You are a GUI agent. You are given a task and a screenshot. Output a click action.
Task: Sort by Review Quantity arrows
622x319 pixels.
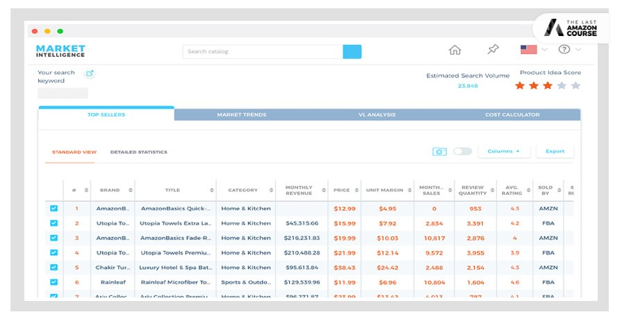pos(492,191)
